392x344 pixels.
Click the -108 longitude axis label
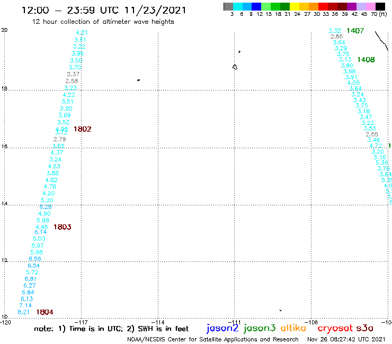tap(311, 322)
